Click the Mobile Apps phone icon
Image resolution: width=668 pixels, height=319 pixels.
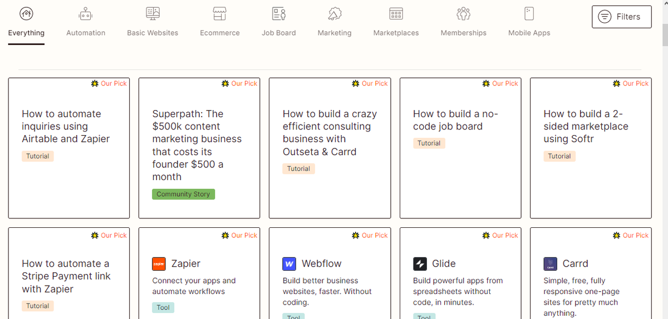pos(529,13)
